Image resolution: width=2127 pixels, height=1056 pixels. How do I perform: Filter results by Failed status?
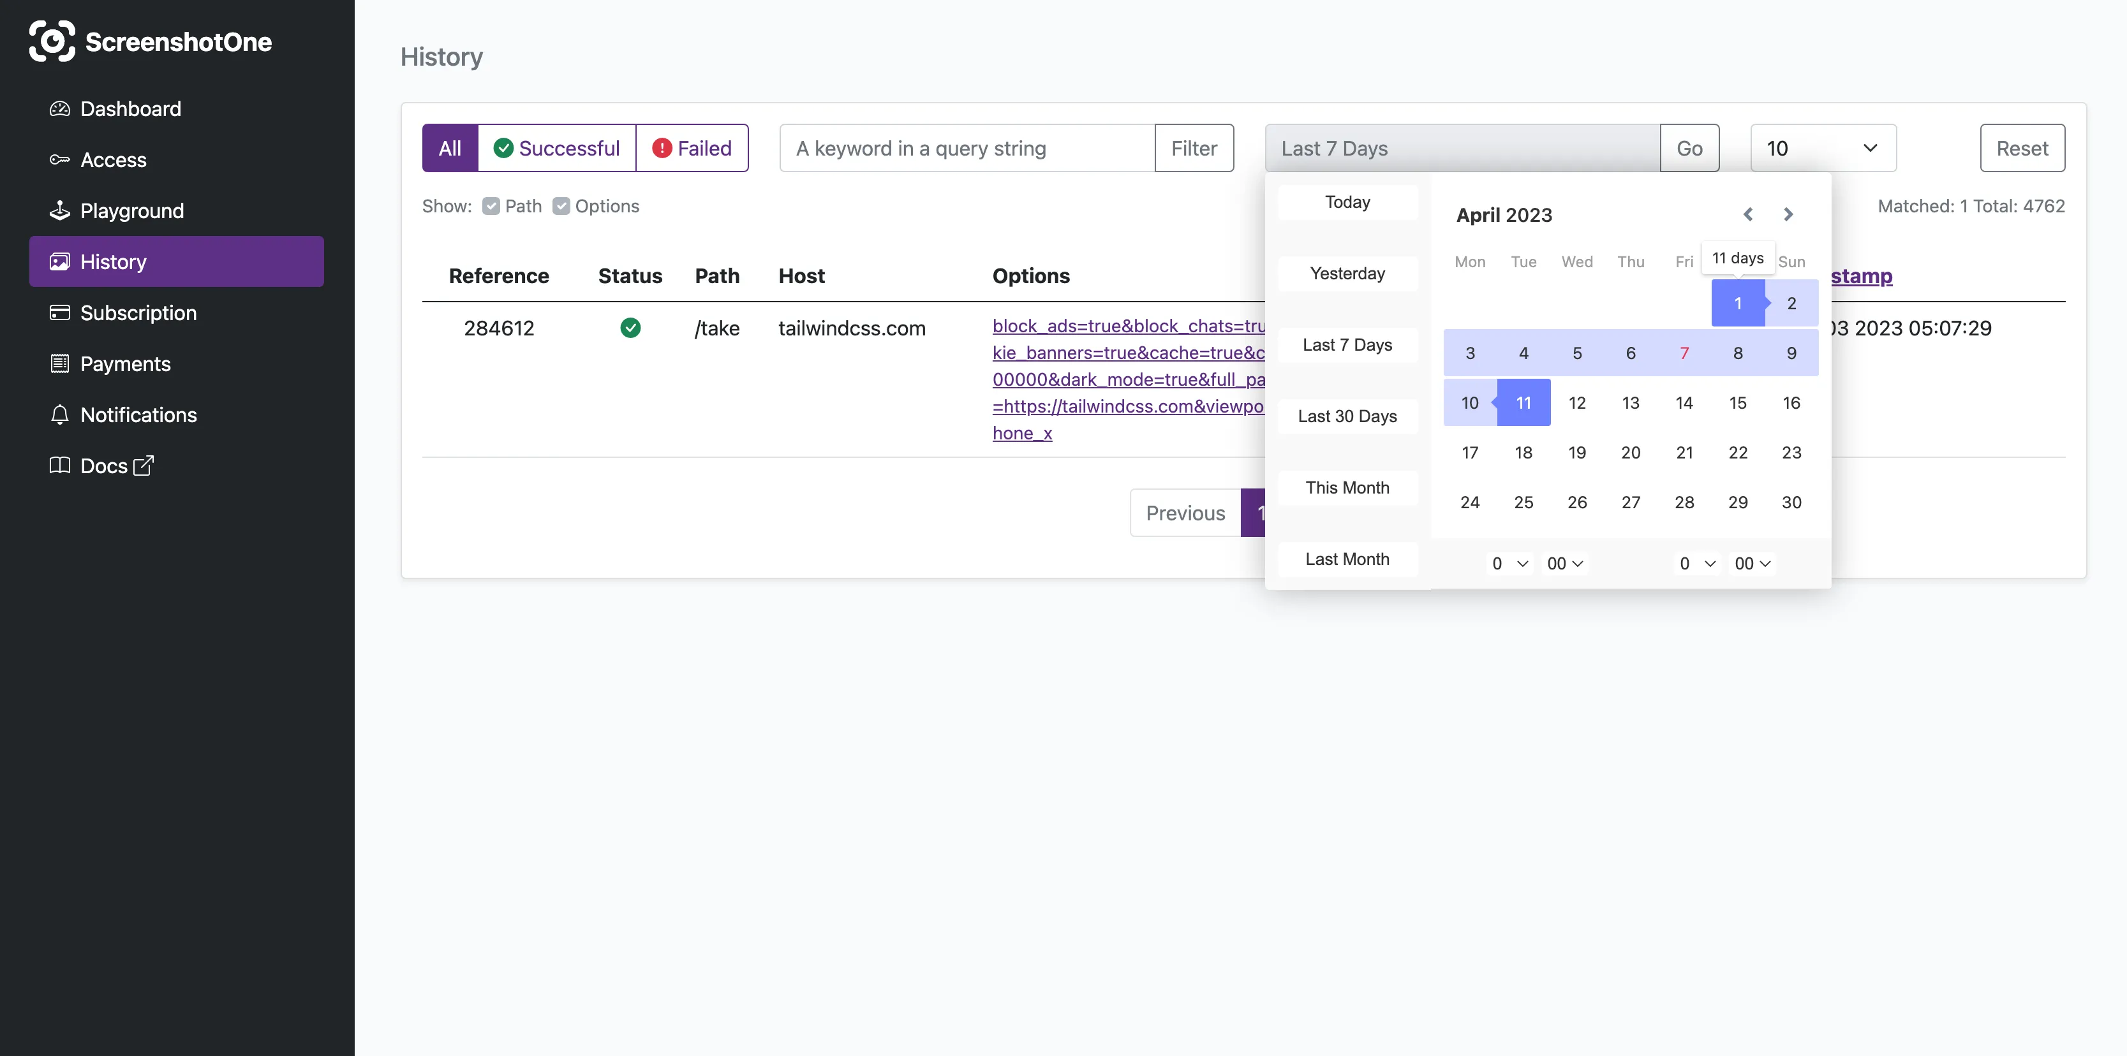pyautogui.click(x=692, y=148)
